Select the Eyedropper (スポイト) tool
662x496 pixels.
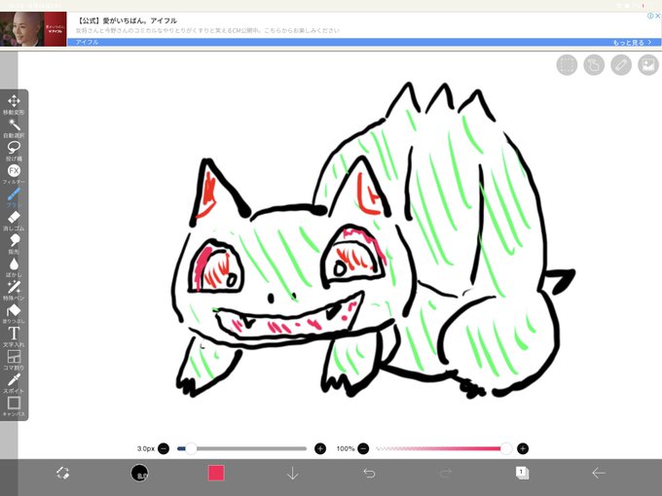tap(14, 383)
